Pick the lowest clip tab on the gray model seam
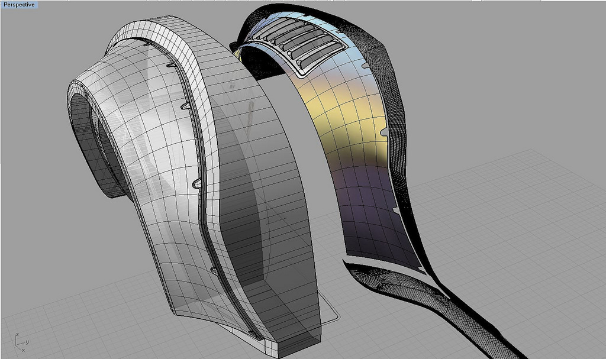606x359 pixels. [214, 271]
